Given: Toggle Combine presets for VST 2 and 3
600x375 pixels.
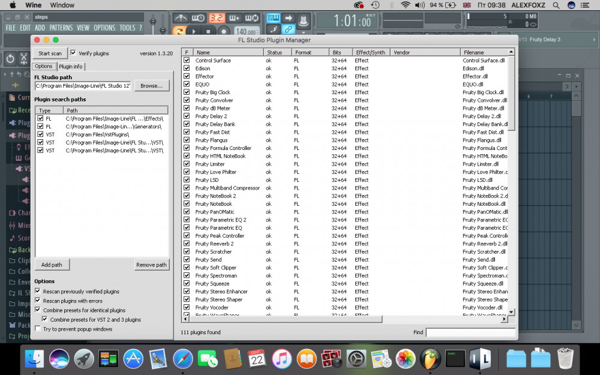Looking at the screenshot, I should click(45, 319).
